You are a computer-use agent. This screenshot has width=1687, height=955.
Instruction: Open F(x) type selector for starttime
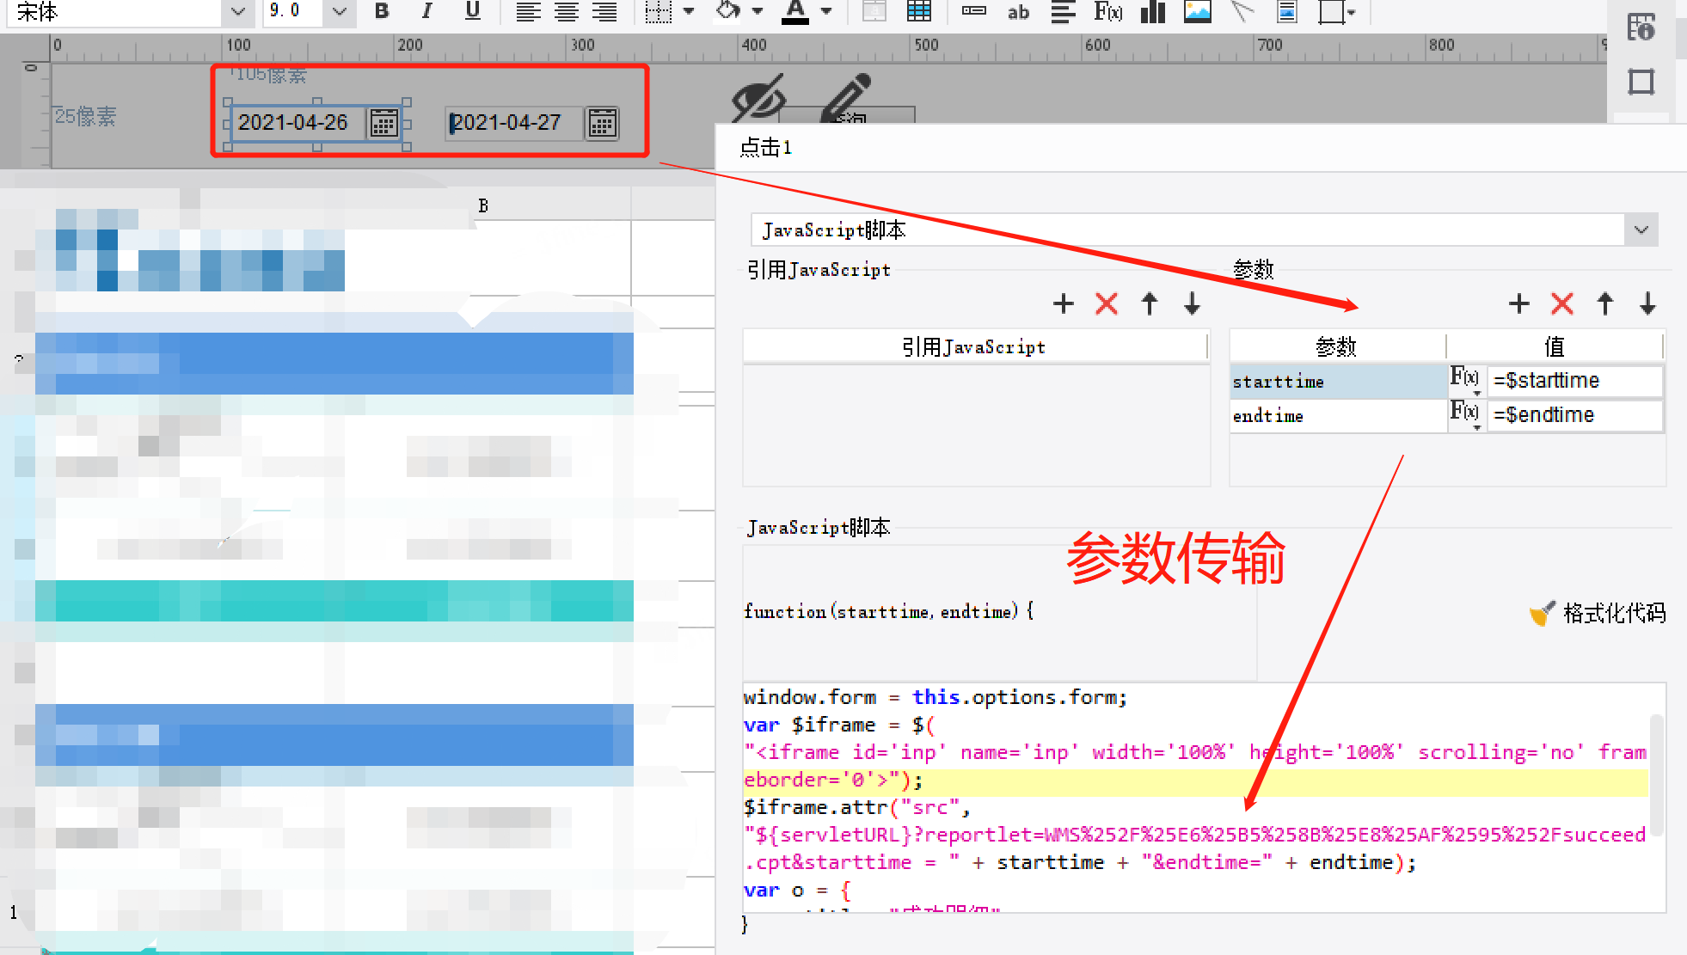(1465, 381)
